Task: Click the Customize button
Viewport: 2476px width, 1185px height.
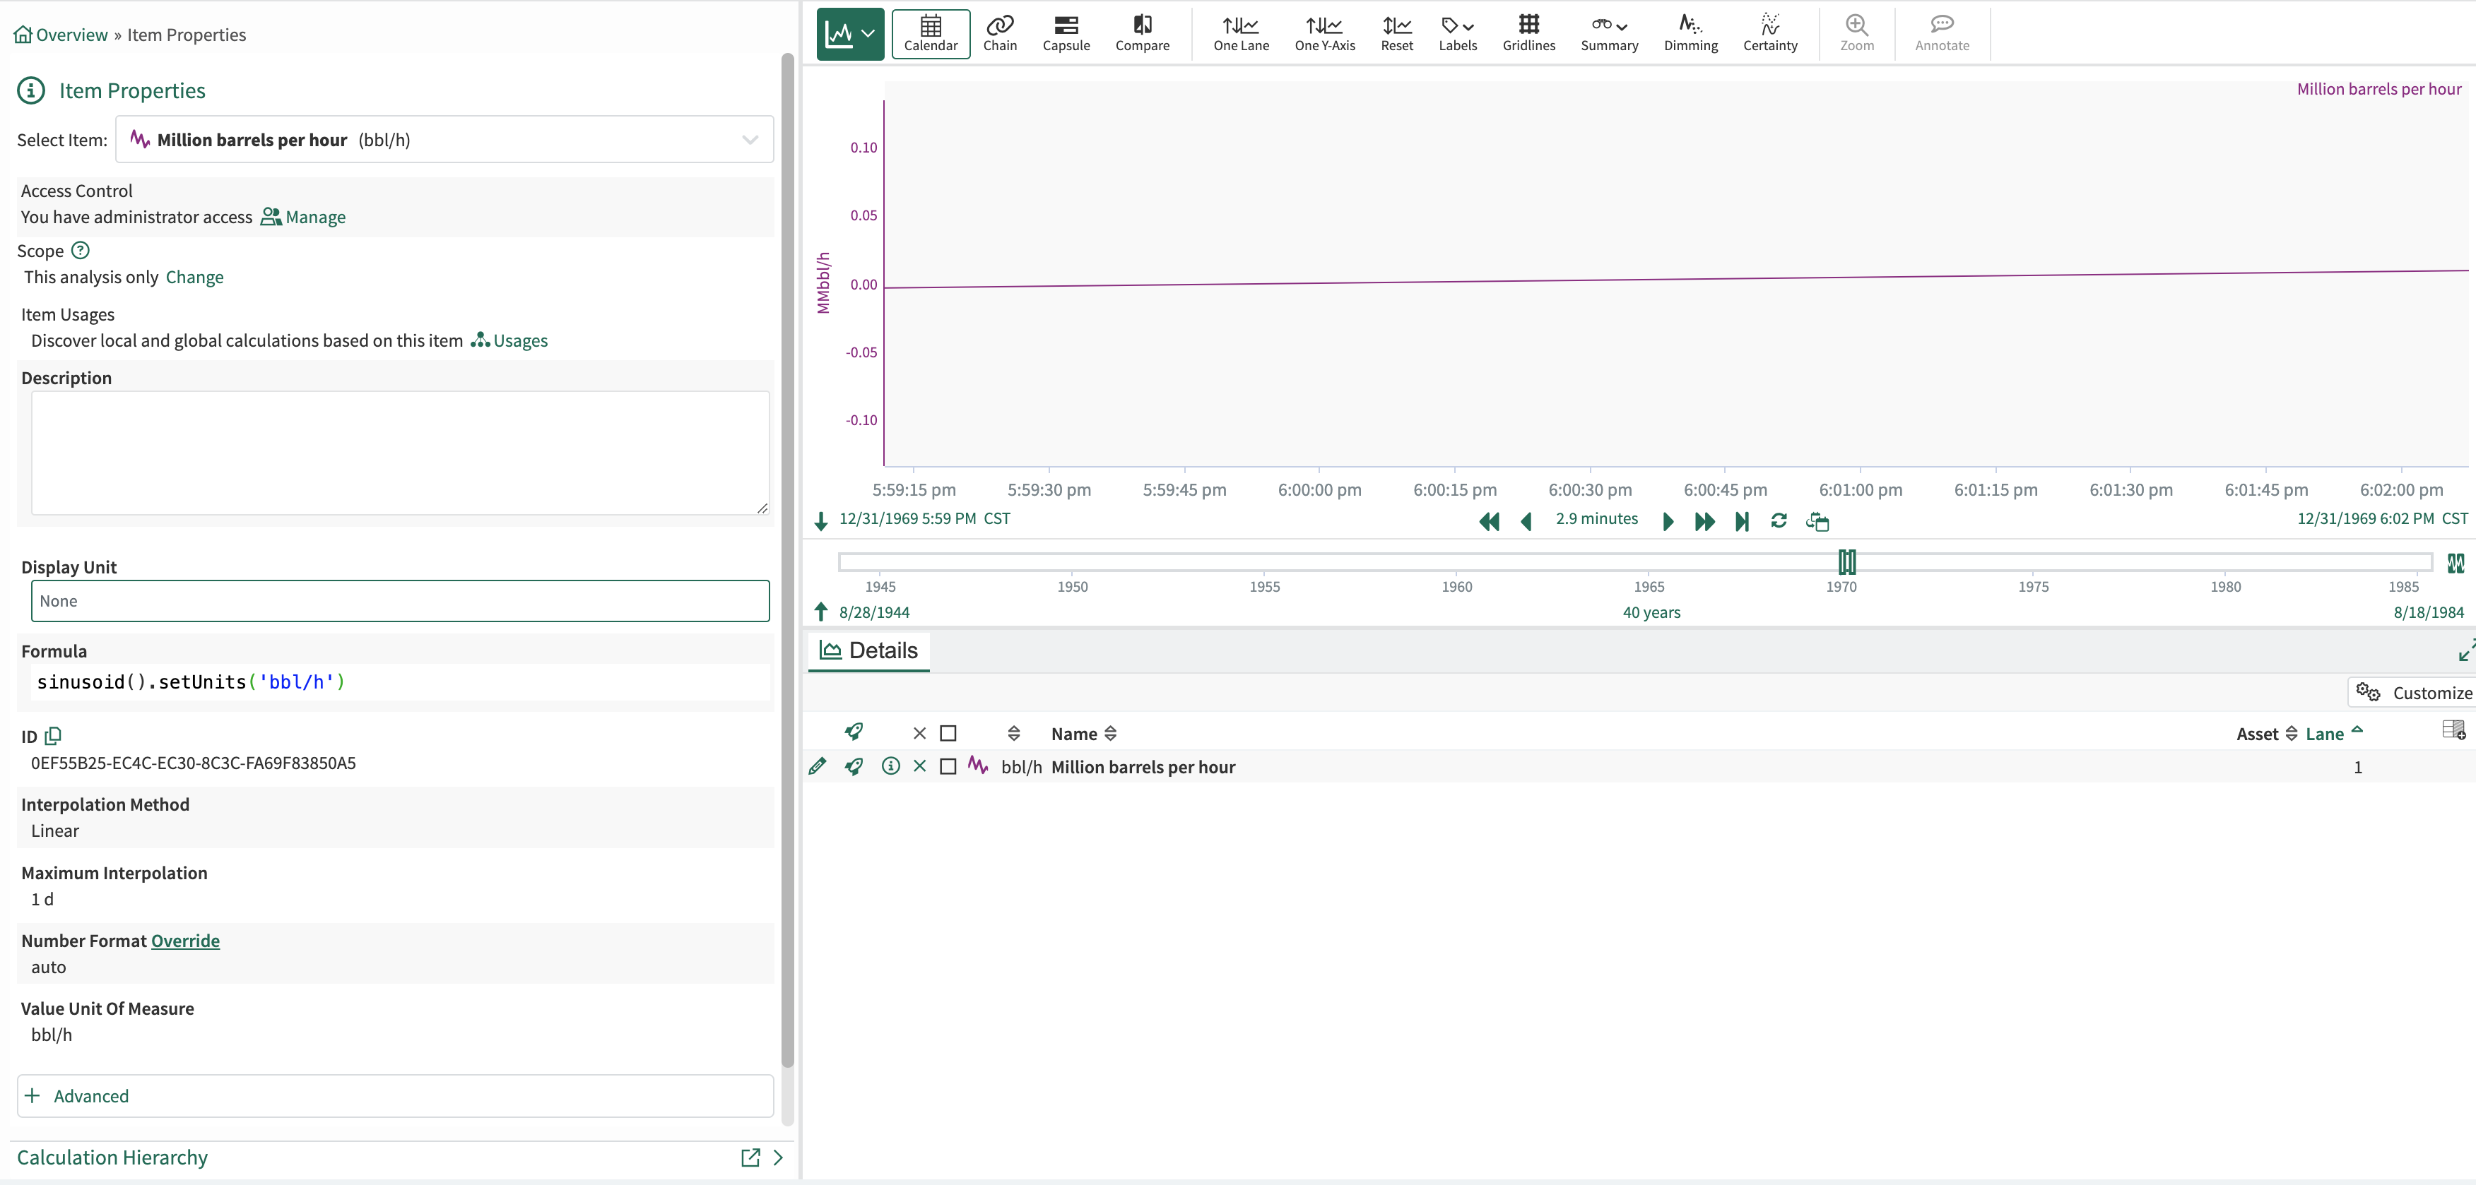Action: tap(2412, 692)
